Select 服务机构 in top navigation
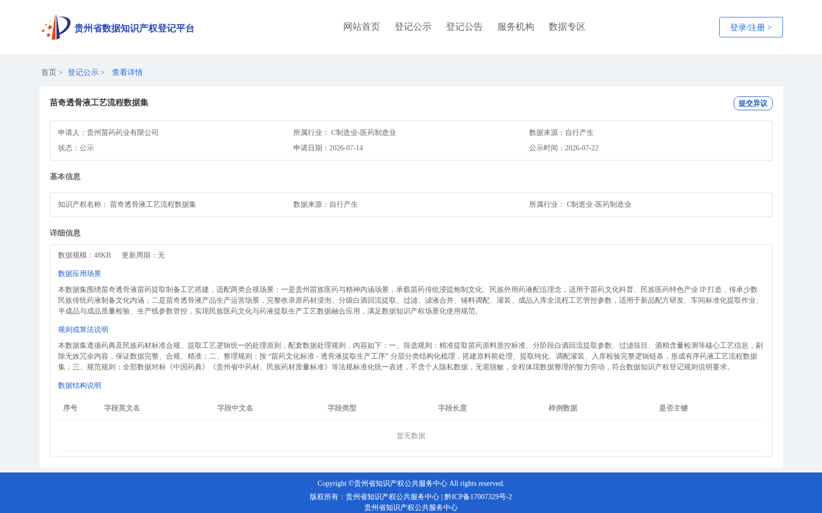This screenshot has width=822, height=513. [x=516, y=27]
